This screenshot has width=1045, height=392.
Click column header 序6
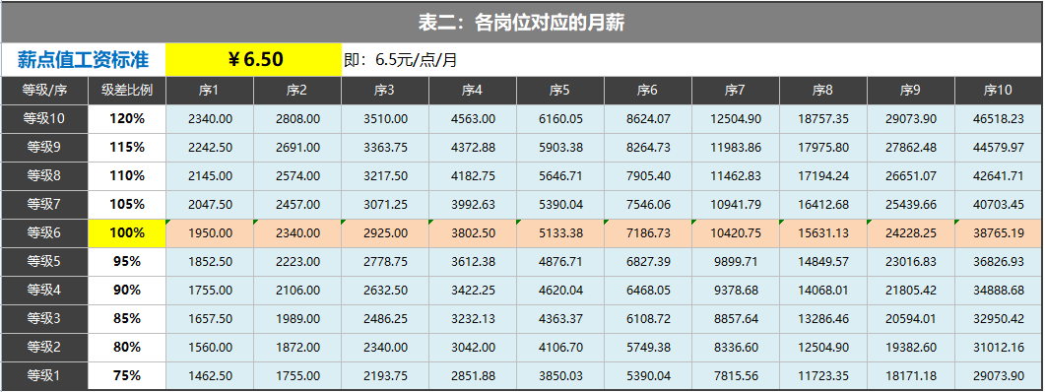pyautogui.click(x=648, y=91)
